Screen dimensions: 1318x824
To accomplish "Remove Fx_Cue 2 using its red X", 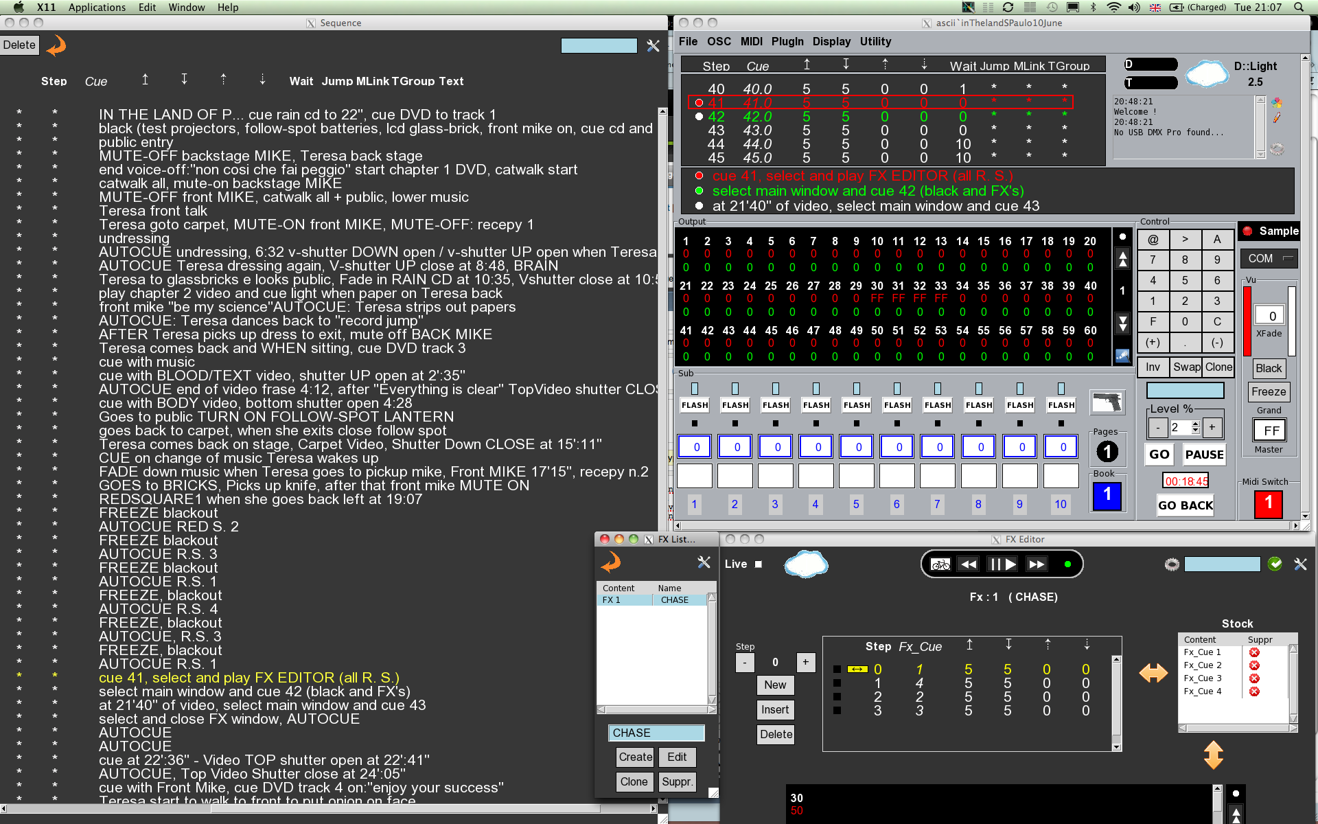I will pos(1254,665).
